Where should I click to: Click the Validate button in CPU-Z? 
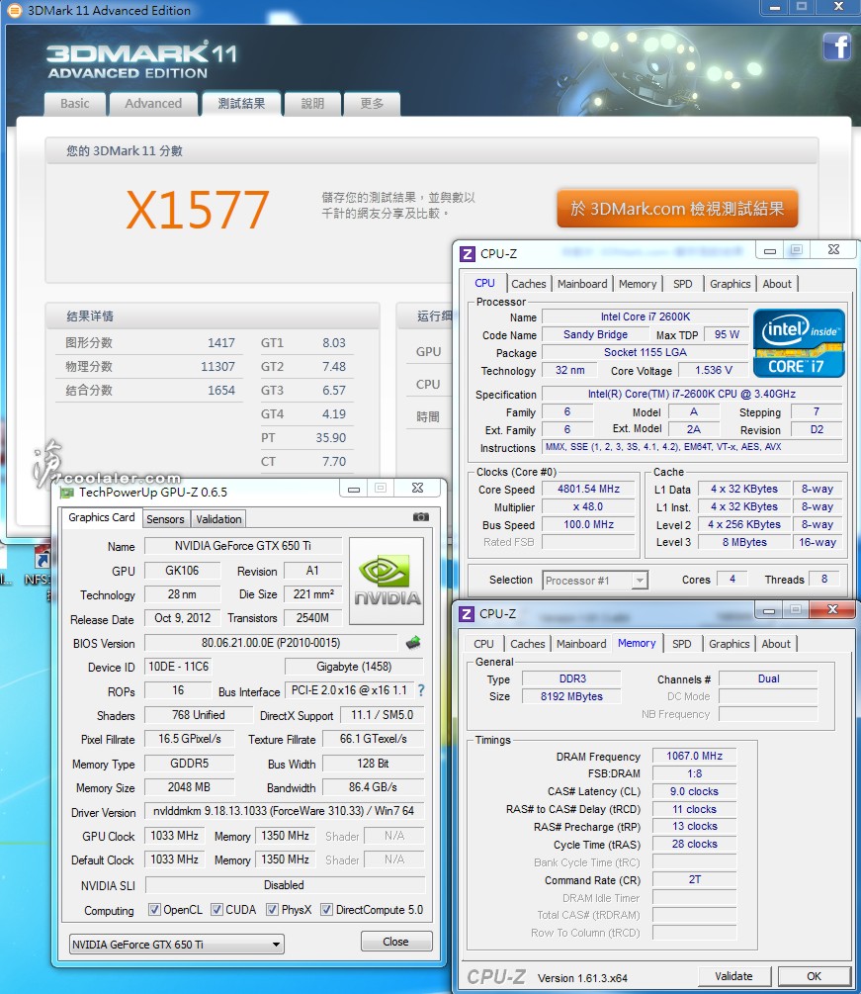[x=733, y=976]
